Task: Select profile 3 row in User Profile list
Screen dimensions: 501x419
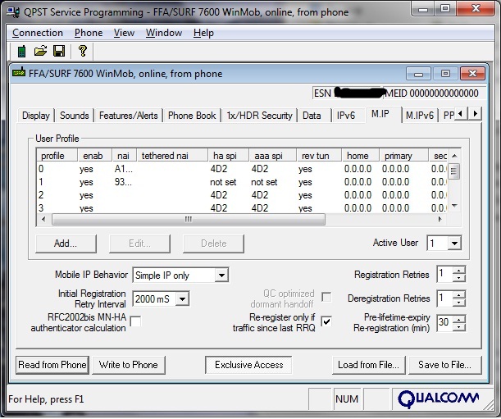Action: point(241,207)
